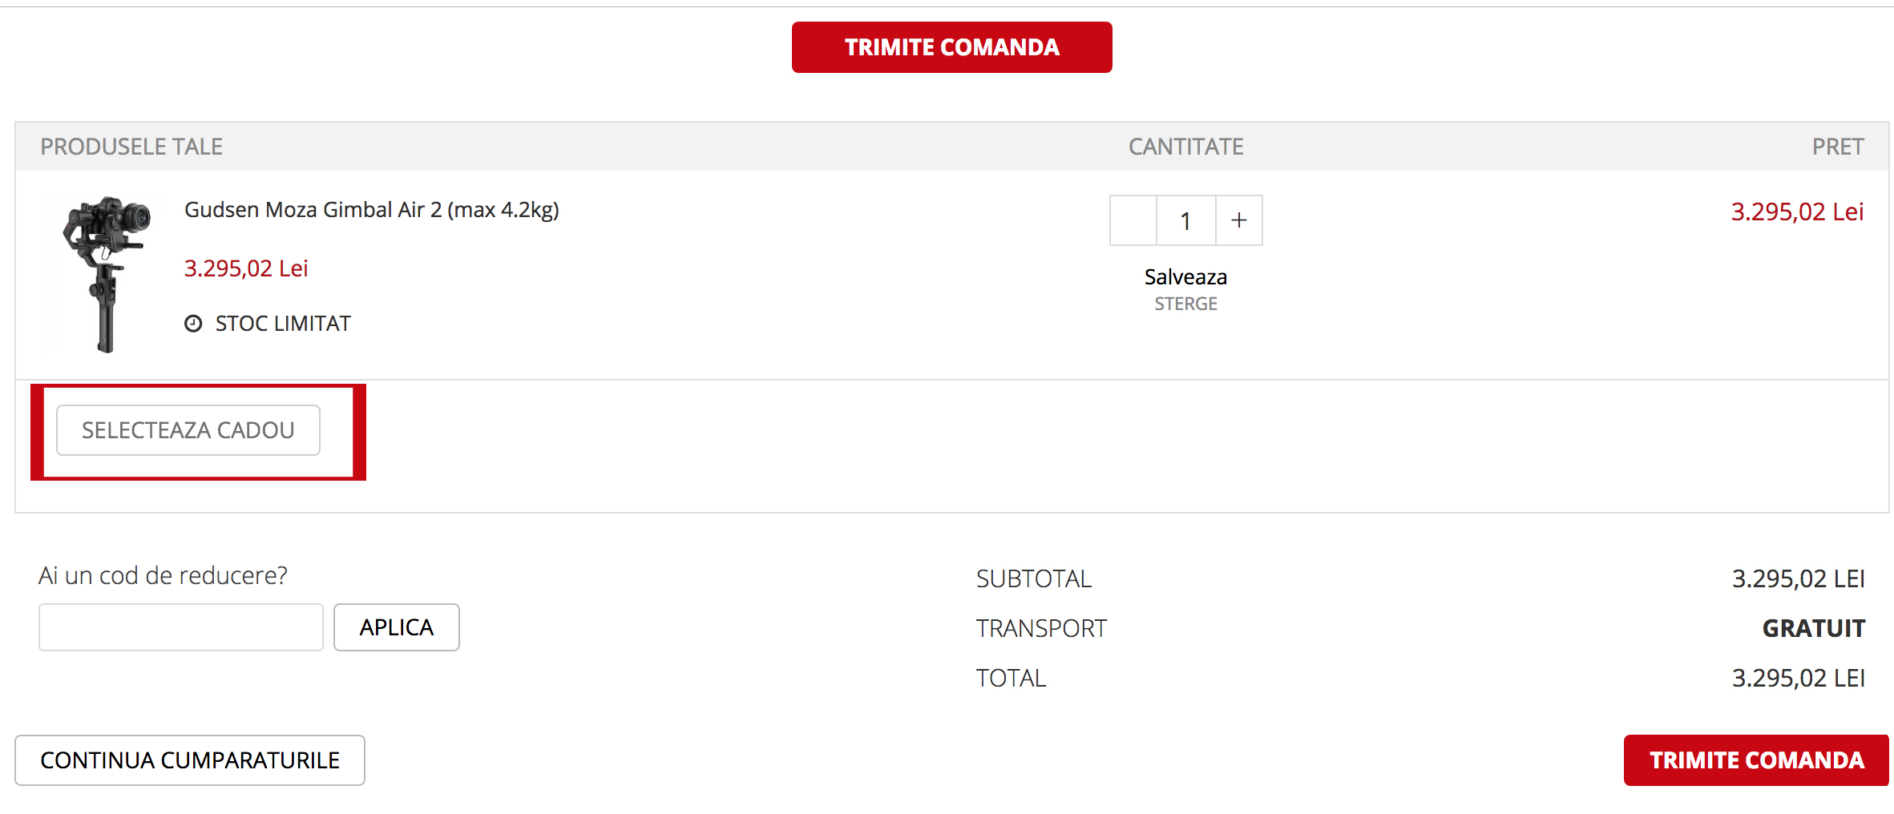Select the STOC LIMITAT stock label

(283, 324)
